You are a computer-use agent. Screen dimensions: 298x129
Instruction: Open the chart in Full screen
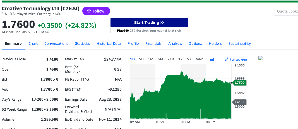pyautogui.click(x=236, y=59)
